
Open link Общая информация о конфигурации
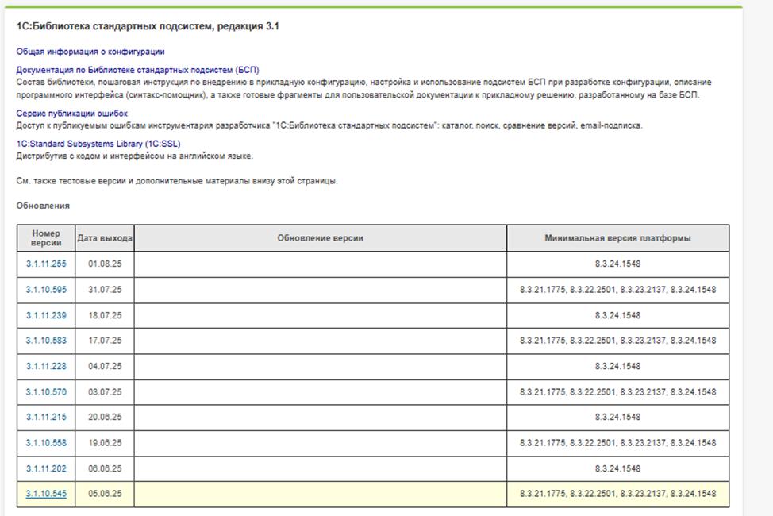pyautogui.click(x=90, y=52)
